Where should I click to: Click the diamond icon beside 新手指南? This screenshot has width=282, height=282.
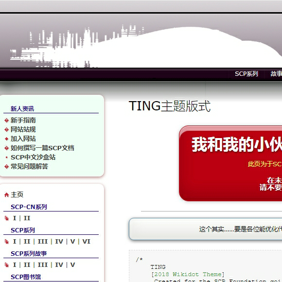pyautogui.click(x=6, y=120)
